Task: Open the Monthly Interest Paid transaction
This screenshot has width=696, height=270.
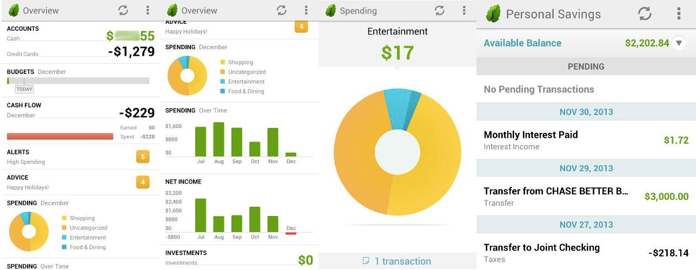Action: 586,140
